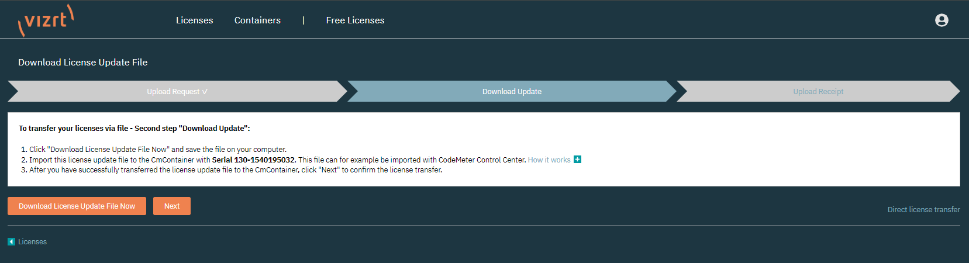This screenshot has height=263, width=969.
Task: Click the checkmark on Upload Request step
Action: point(205,92)
